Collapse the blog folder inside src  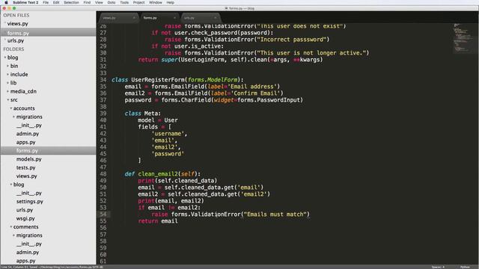11,185
